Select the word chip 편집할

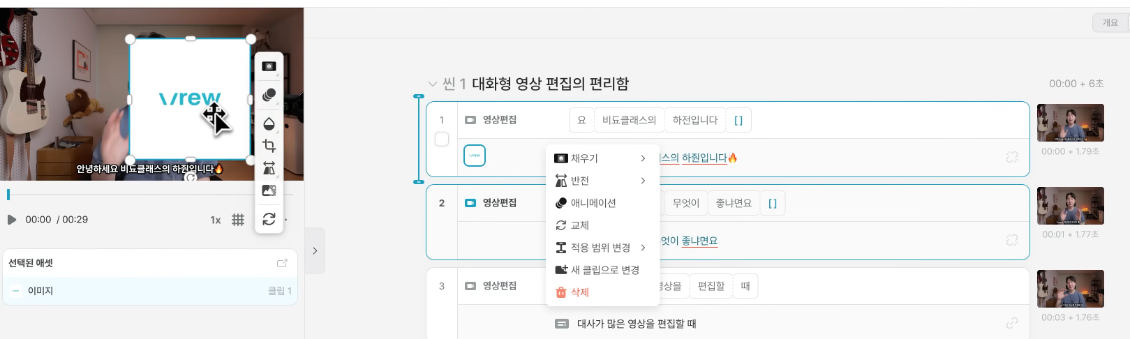pyautogui.click(x=711, y=286)
